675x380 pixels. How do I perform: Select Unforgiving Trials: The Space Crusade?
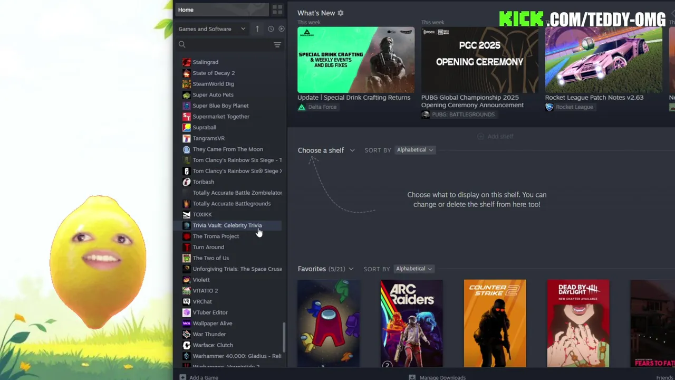pos(237,269)
